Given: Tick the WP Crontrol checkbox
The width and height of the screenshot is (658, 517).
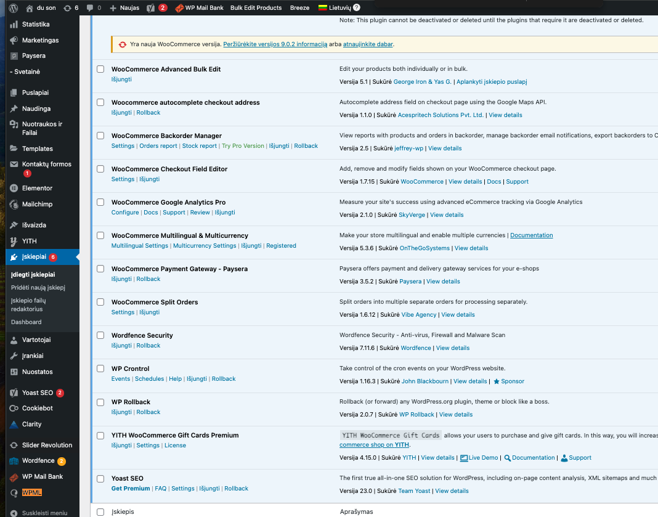Looking at the screenshot, I should tap(100, 368).
